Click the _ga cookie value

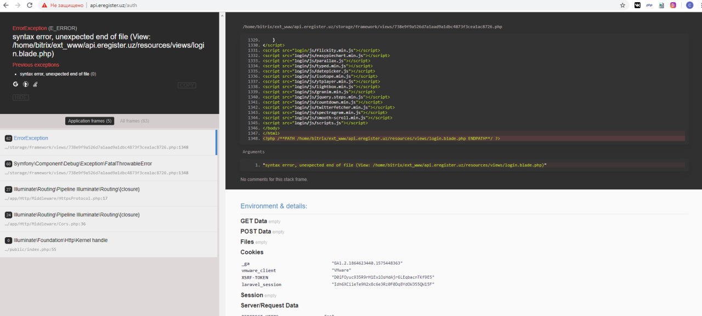367,263
